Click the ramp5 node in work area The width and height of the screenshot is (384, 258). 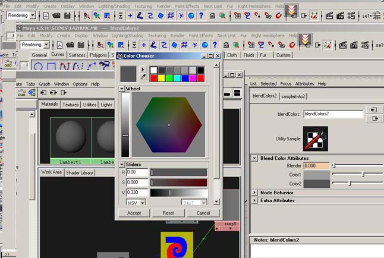227,226
